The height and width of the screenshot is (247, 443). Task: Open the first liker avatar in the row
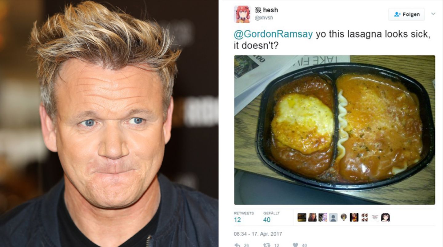(302, 217)
